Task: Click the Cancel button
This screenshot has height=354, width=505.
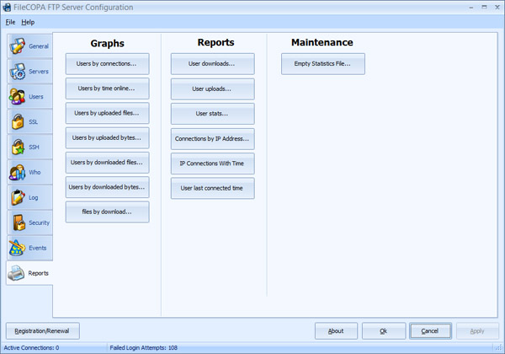Action: pos(430,330)
